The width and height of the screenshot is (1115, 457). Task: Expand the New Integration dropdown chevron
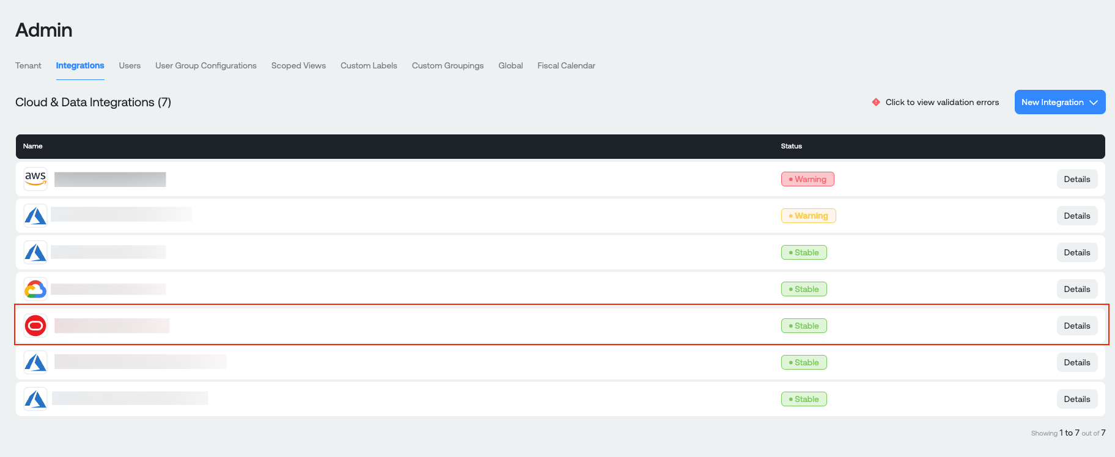(1094, 102)
